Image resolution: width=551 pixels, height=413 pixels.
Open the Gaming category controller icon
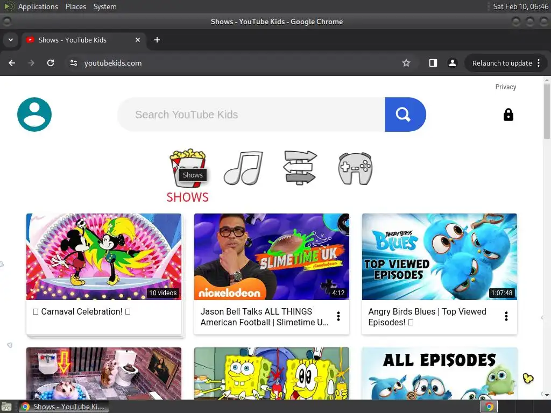[x=355, y=168]
